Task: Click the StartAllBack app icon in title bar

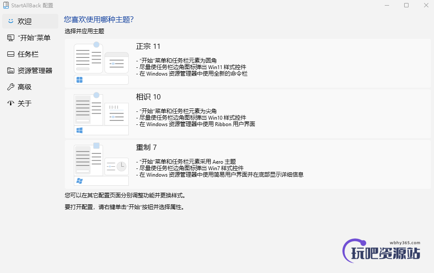Action: (x=6, y=5)
